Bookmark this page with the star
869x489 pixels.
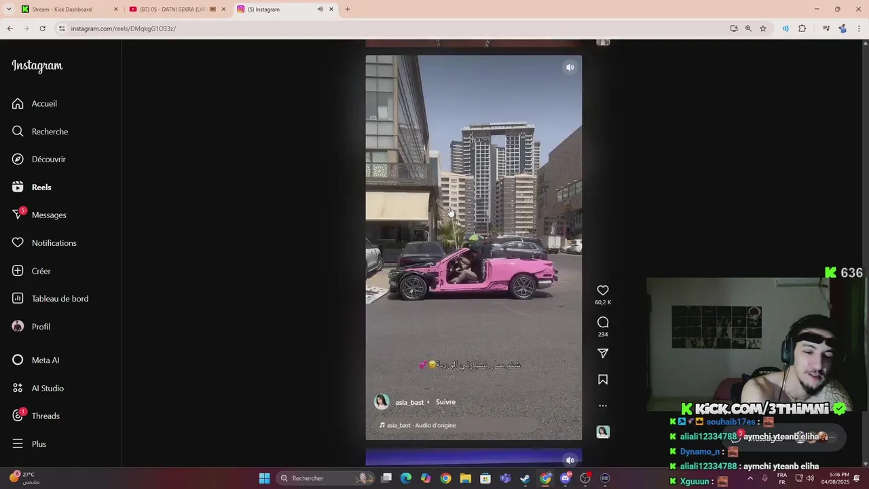coord(763,29)
